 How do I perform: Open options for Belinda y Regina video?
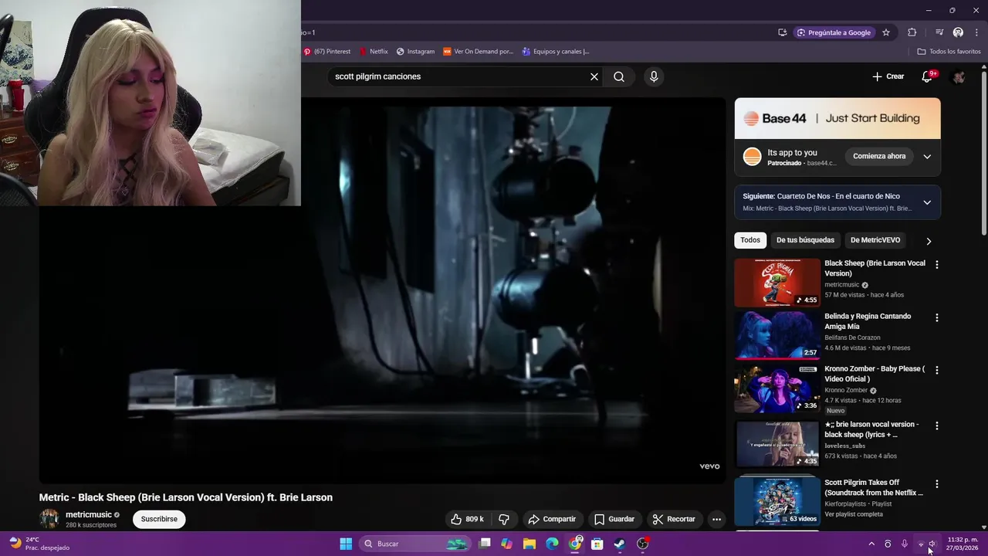937,317
